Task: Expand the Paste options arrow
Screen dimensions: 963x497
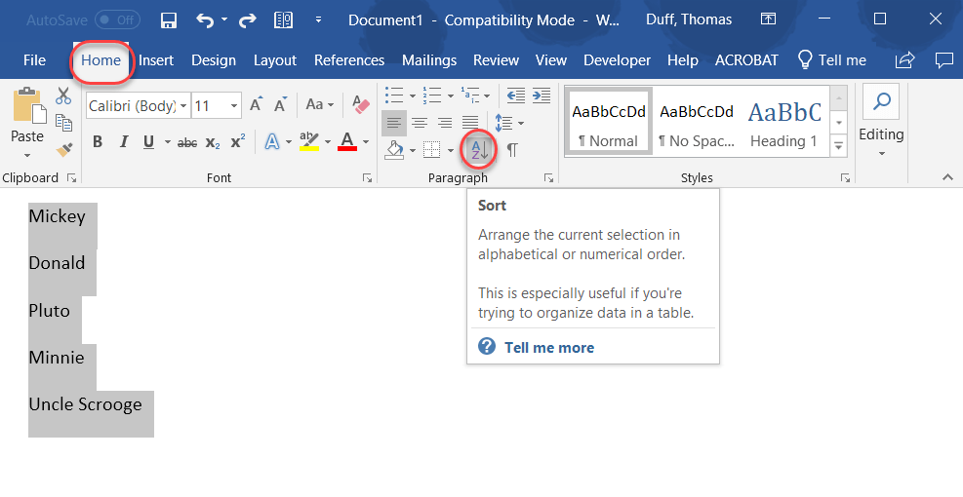Action: pyautogui.click(x=27, y=155)
